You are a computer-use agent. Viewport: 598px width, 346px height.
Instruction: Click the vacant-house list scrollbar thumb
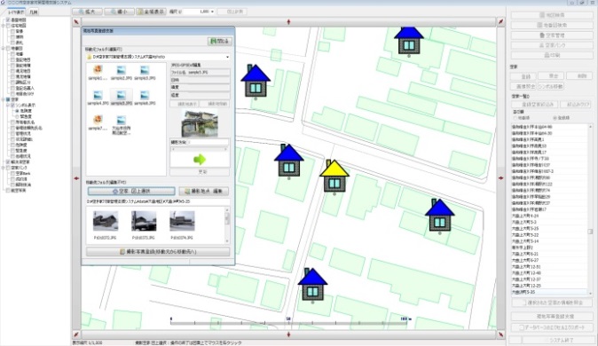click(x=590, y=232)
